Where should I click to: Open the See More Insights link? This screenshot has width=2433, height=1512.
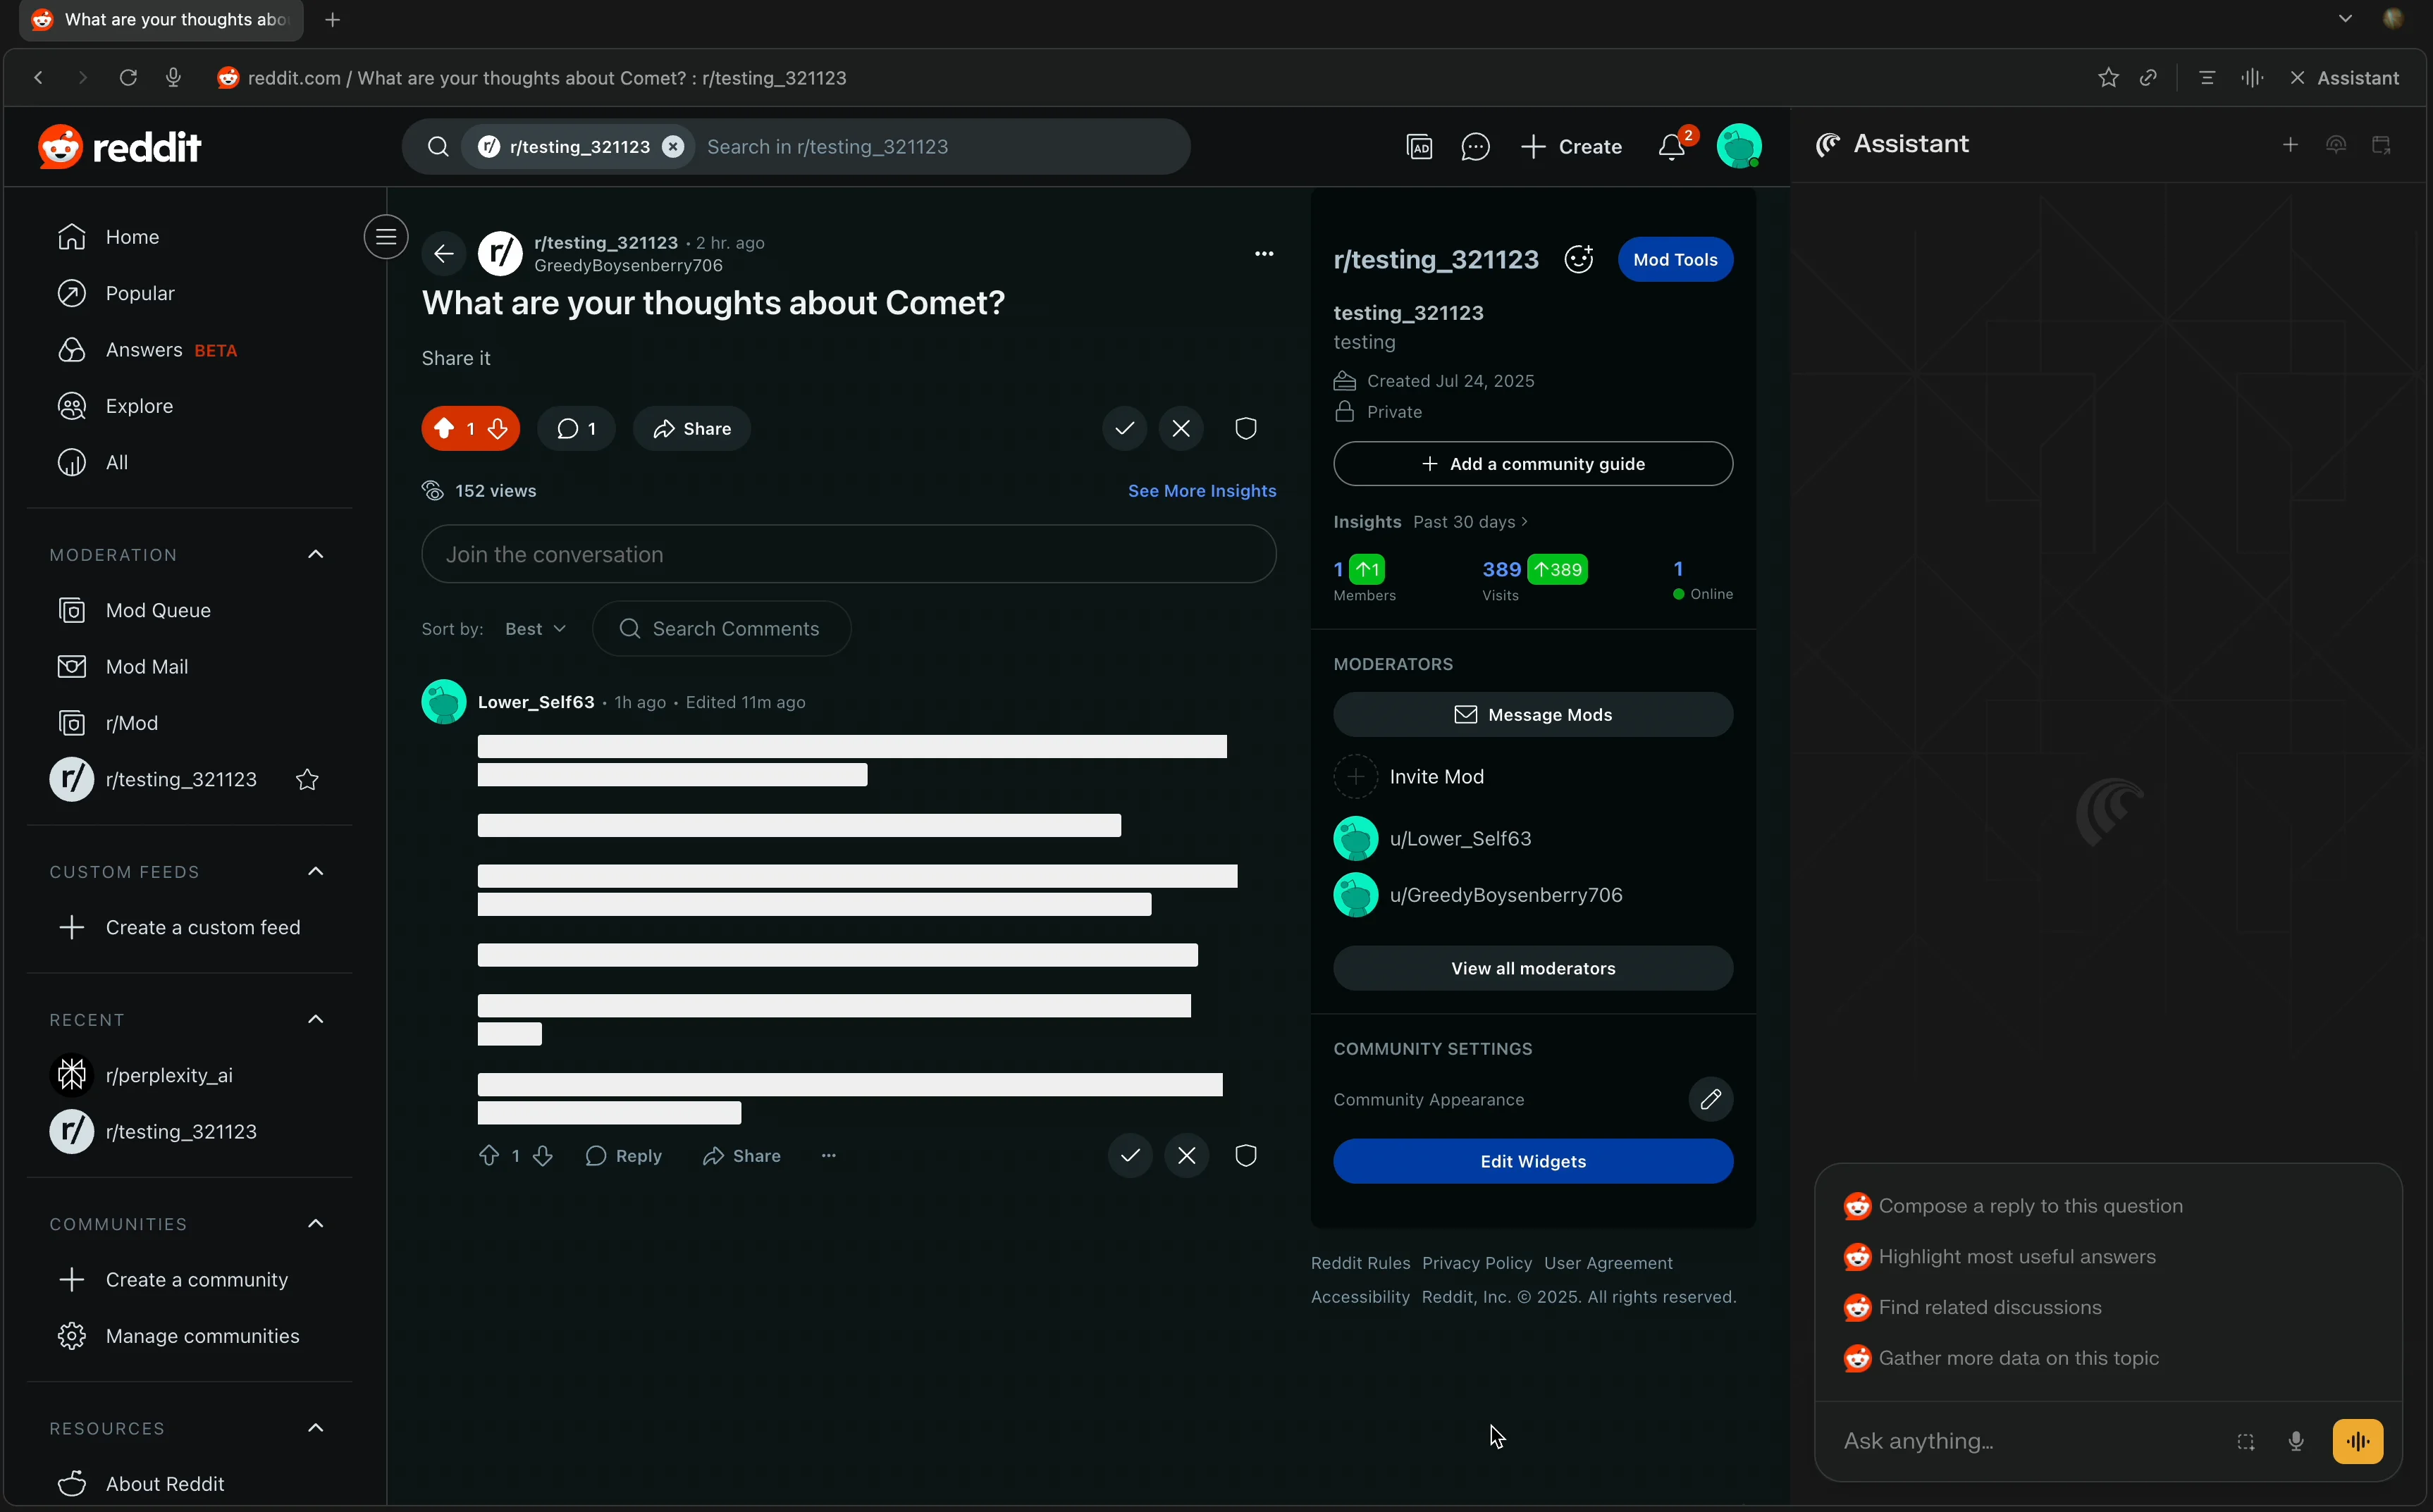(x=1202, y=491)
